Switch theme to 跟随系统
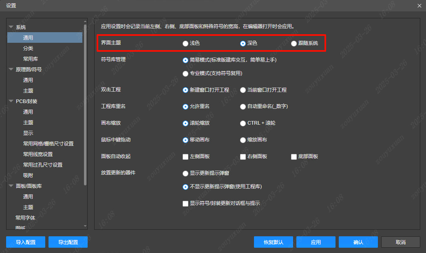This screenshot has height=253, width=426. point(294,43)
